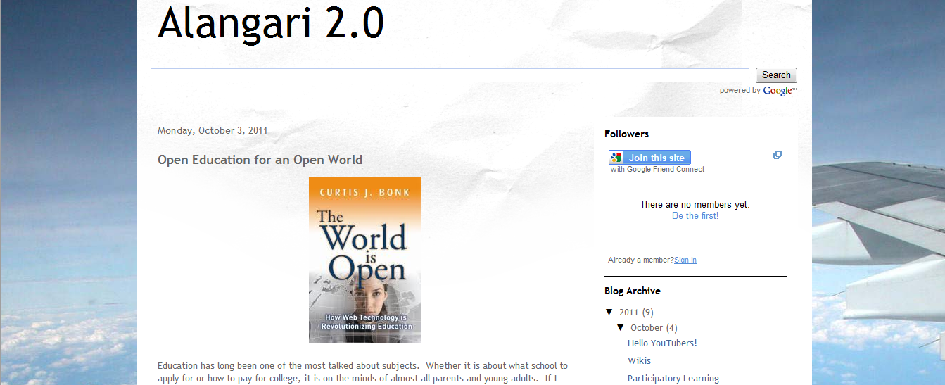Screen dimensions: 945x385
Task: Open the Participatory Learning post
Action: (x=673, y=379)
